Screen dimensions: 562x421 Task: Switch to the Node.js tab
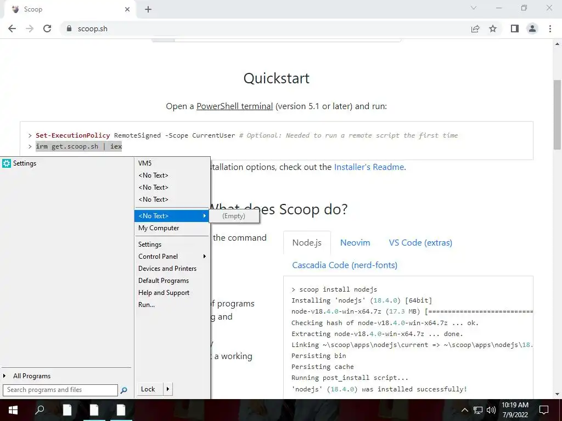tap(307, 243)
